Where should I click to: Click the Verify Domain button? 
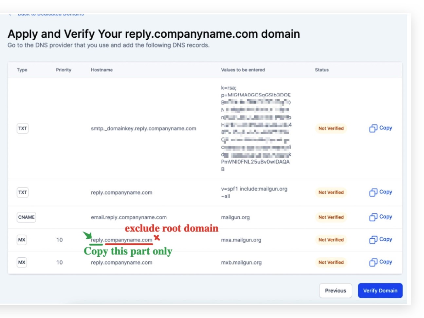click(x=380, y=290)
